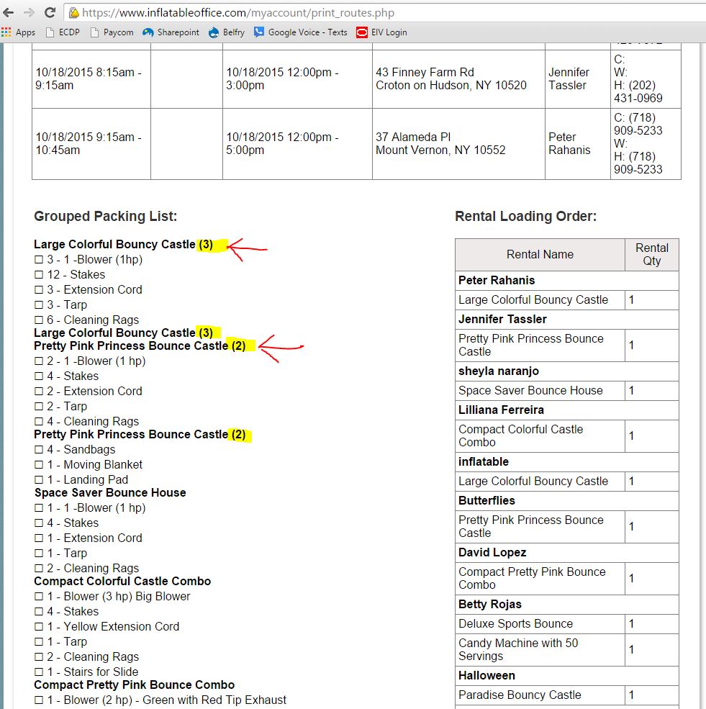Click the Rental Name column header

coord(540,254)
